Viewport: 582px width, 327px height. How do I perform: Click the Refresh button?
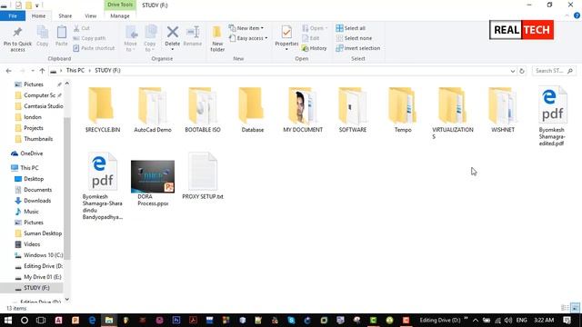coord(522,71)
